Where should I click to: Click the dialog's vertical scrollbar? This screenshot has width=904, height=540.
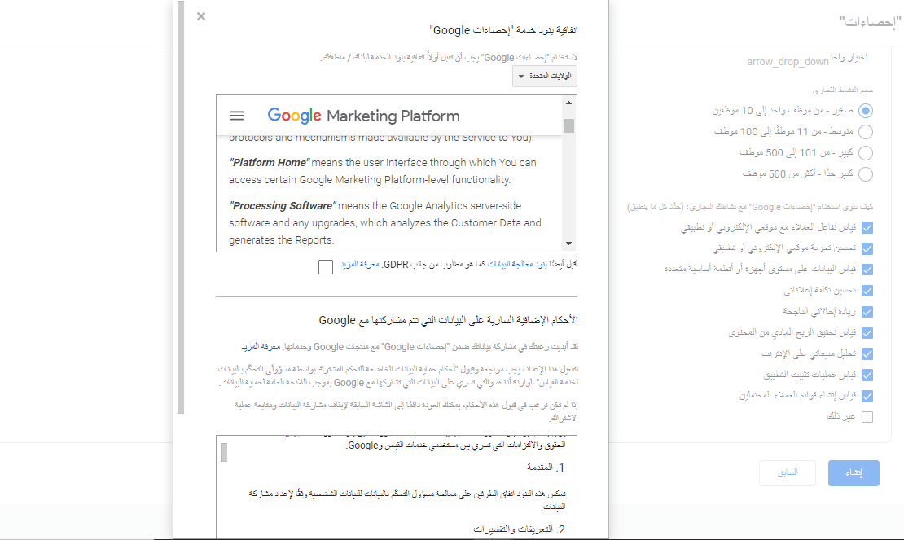tap(181, 208)
